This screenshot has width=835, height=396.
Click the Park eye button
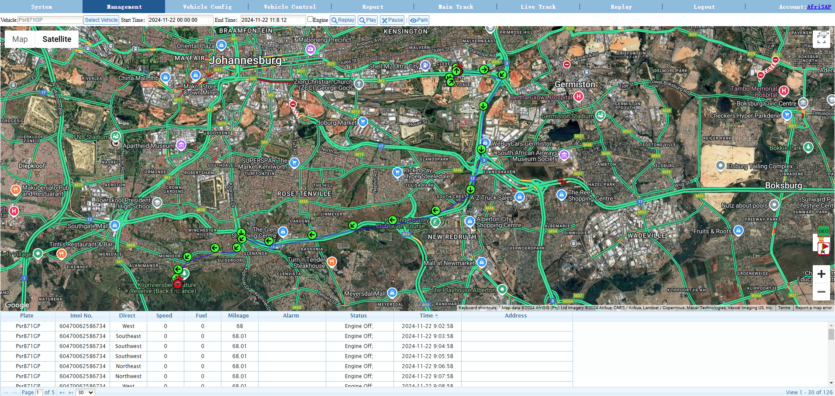pyautogui.click(x=419, y=20)
